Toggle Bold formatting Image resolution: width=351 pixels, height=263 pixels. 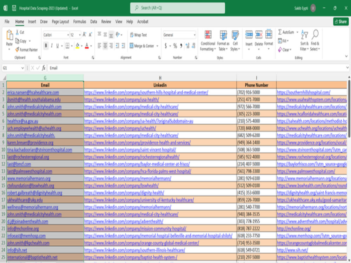pyautogui.click(x=46, y=46)
